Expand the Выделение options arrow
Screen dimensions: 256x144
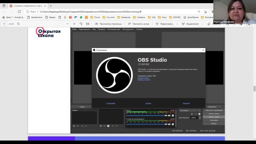point(202,24)
